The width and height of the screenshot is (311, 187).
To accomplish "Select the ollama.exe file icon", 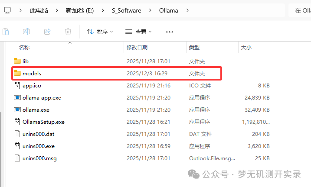I will 17,110.
